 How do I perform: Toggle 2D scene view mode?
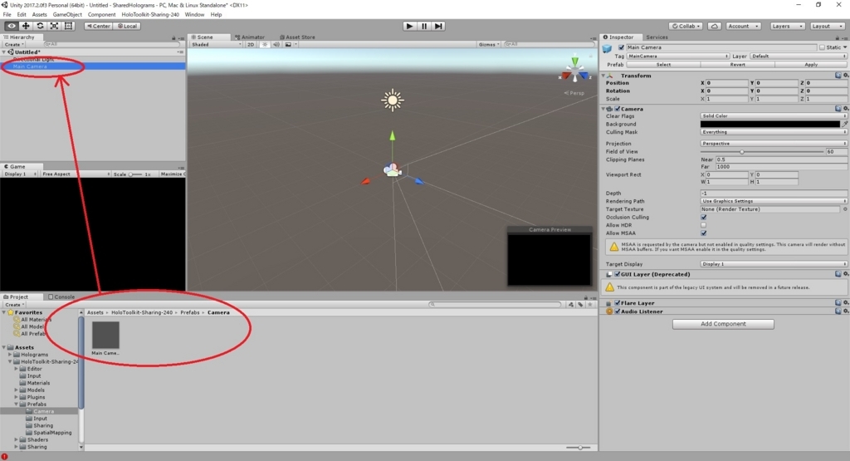(x=251, y=45)
